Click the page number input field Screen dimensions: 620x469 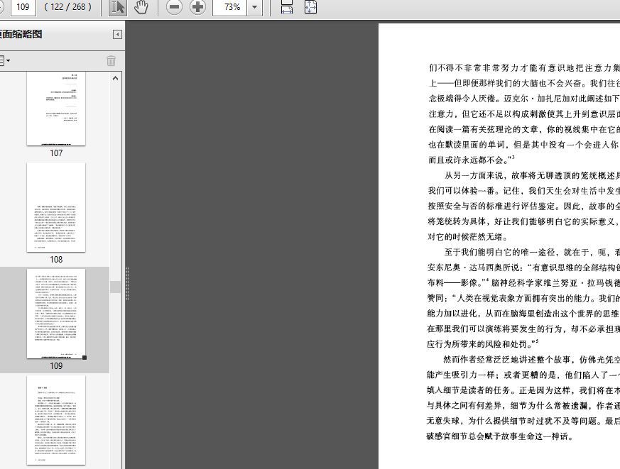pos(23,7)
